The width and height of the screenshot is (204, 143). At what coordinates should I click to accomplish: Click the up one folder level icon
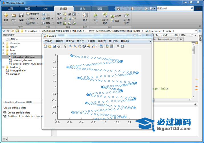coord(13,31)
